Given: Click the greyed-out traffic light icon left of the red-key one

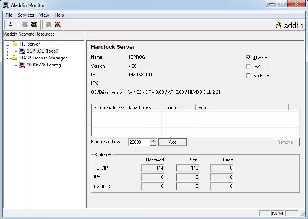Looking at the screenshot, I should 49,25.
